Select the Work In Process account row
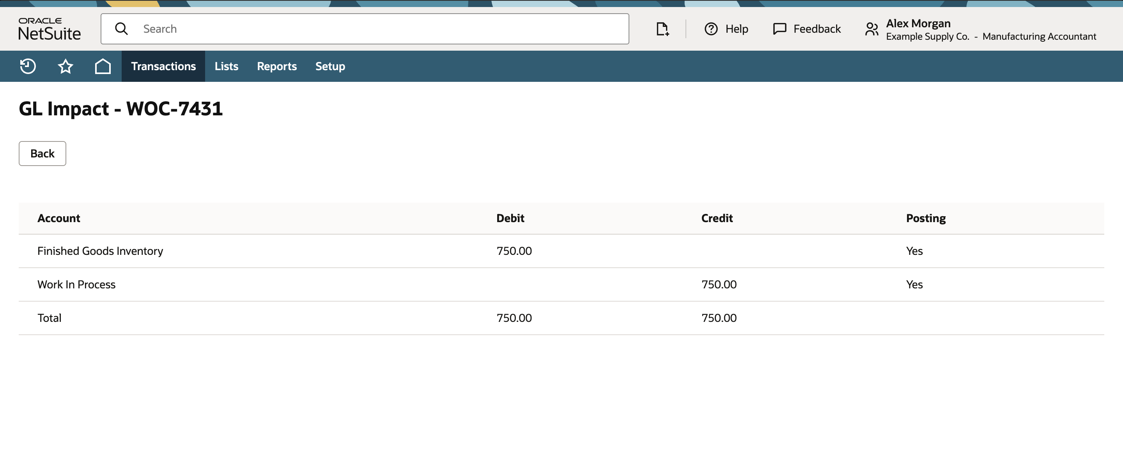This screenshot has width=1123, height=468. click(x=561, y=284)
